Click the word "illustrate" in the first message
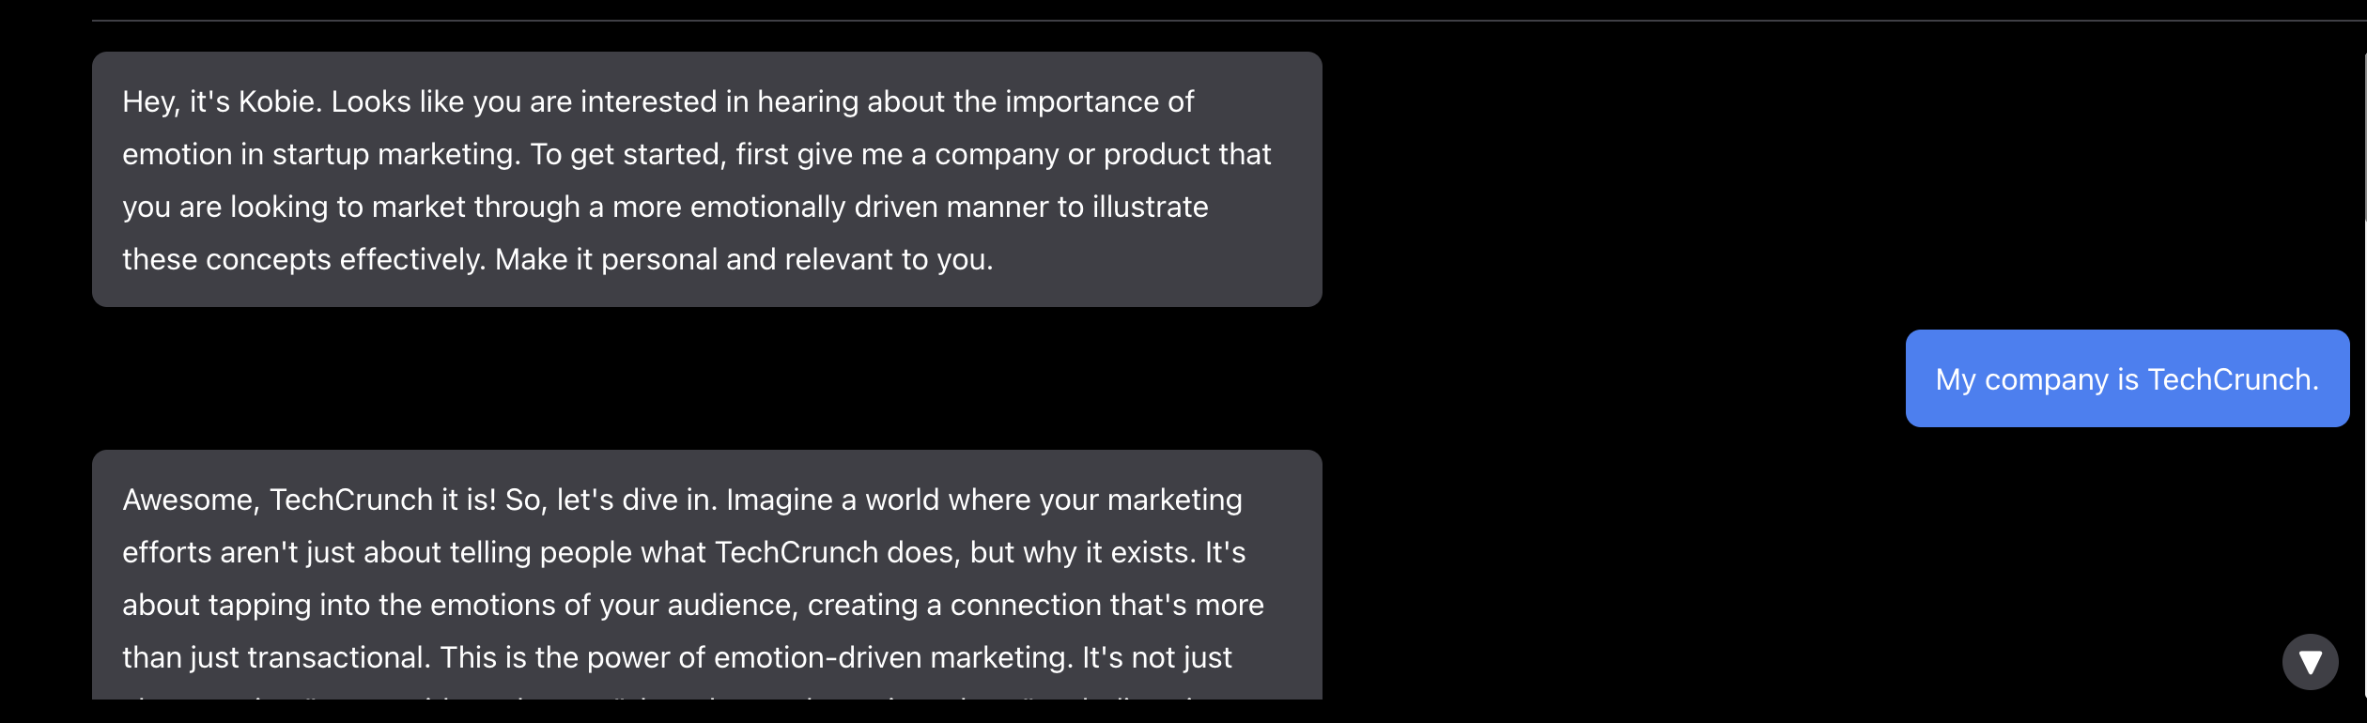 click(x=1150, y=207)
